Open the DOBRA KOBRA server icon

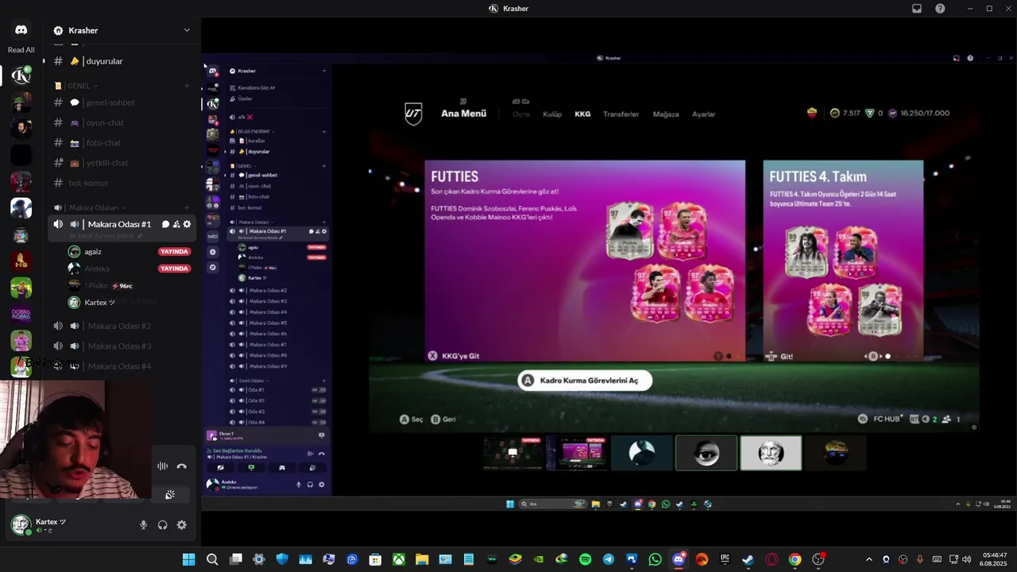pyautogui.click(x=21, y=314)
